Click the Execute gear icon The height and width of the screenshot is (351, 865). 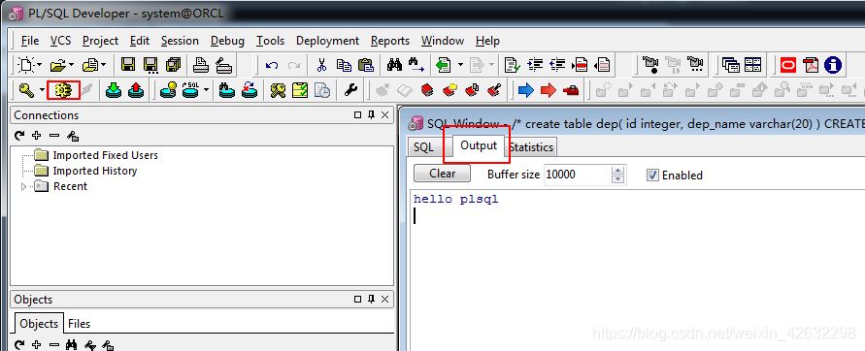click(x=63, y=90)
